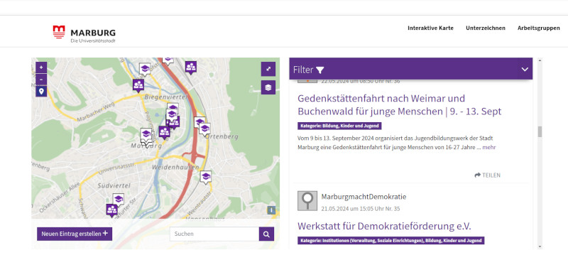This screenshot has height=277, width=568.
Task: Click the map info attribution icon
Action: (x=271, y=210)
